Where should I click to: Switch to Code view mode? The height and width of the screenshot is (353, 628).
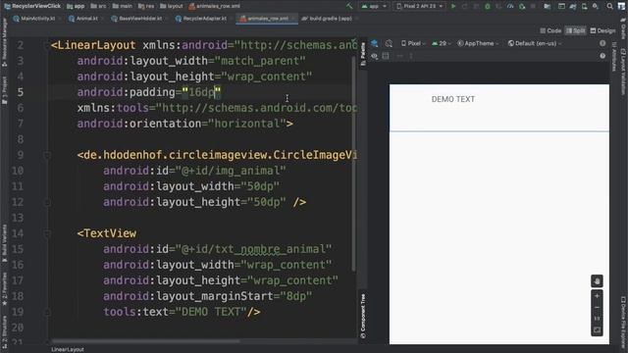(x=550, y=30)
